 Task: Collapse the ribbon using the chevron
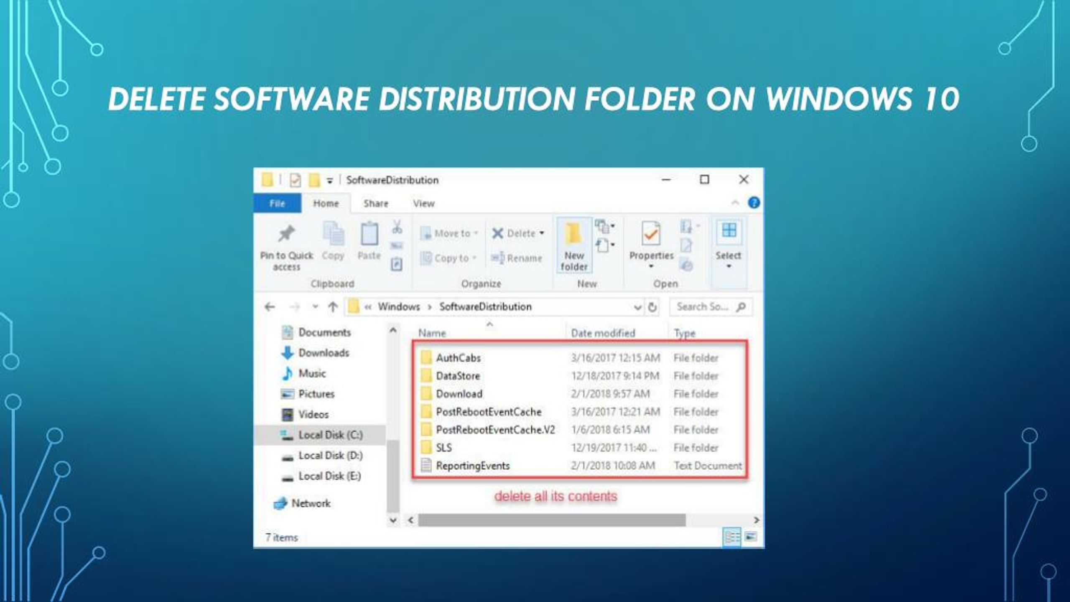tap(735, 203)
